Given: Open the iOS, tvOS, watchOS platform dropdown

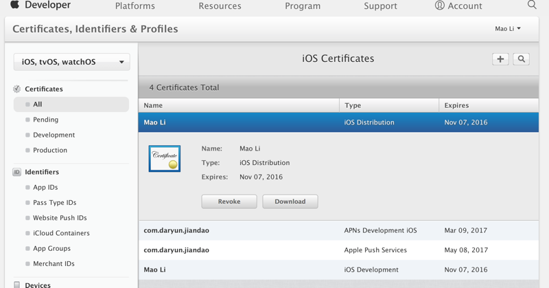Looking at the screenshot, I should [x=71, y=62].
